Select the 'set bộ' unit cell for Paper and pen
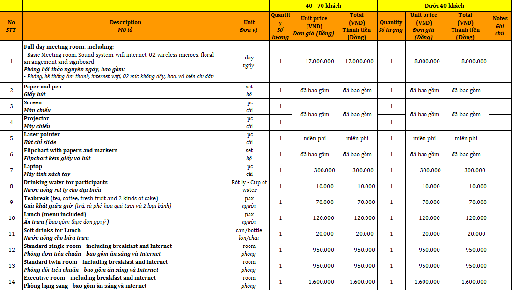 coord(249,90)
